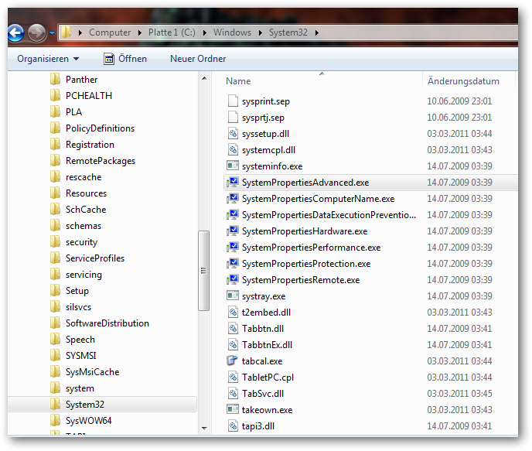
Task: Click the systray.exe program icon
Action: tap(233, 296)
